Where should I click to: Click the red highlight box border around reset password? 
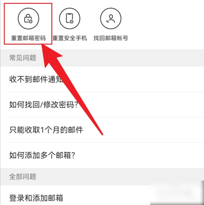[28, 3]
